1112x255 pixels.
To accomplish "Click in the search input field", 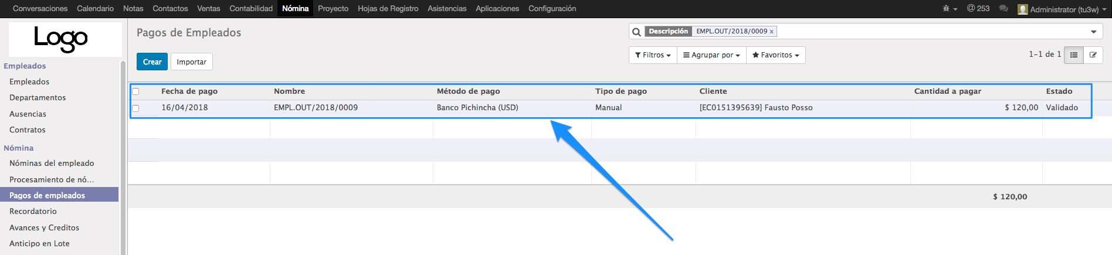I will pos(931,32).
